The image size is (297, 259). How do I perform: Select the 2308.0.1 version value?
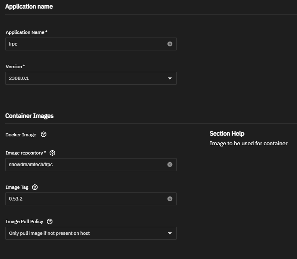[19, 78]
